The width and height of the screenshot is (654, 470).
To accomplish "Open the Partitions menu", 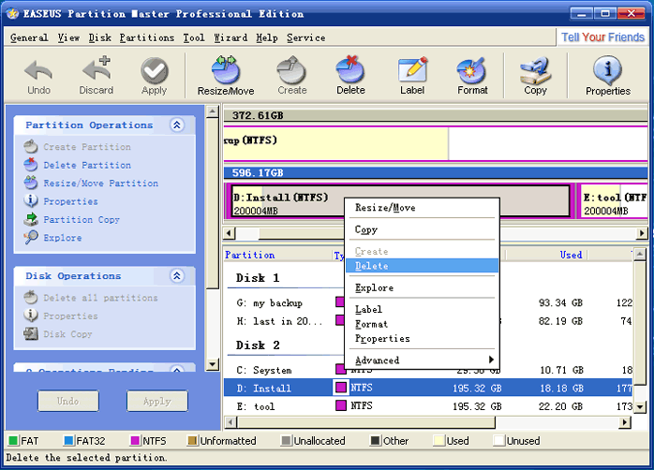I will tap(147, 37).
